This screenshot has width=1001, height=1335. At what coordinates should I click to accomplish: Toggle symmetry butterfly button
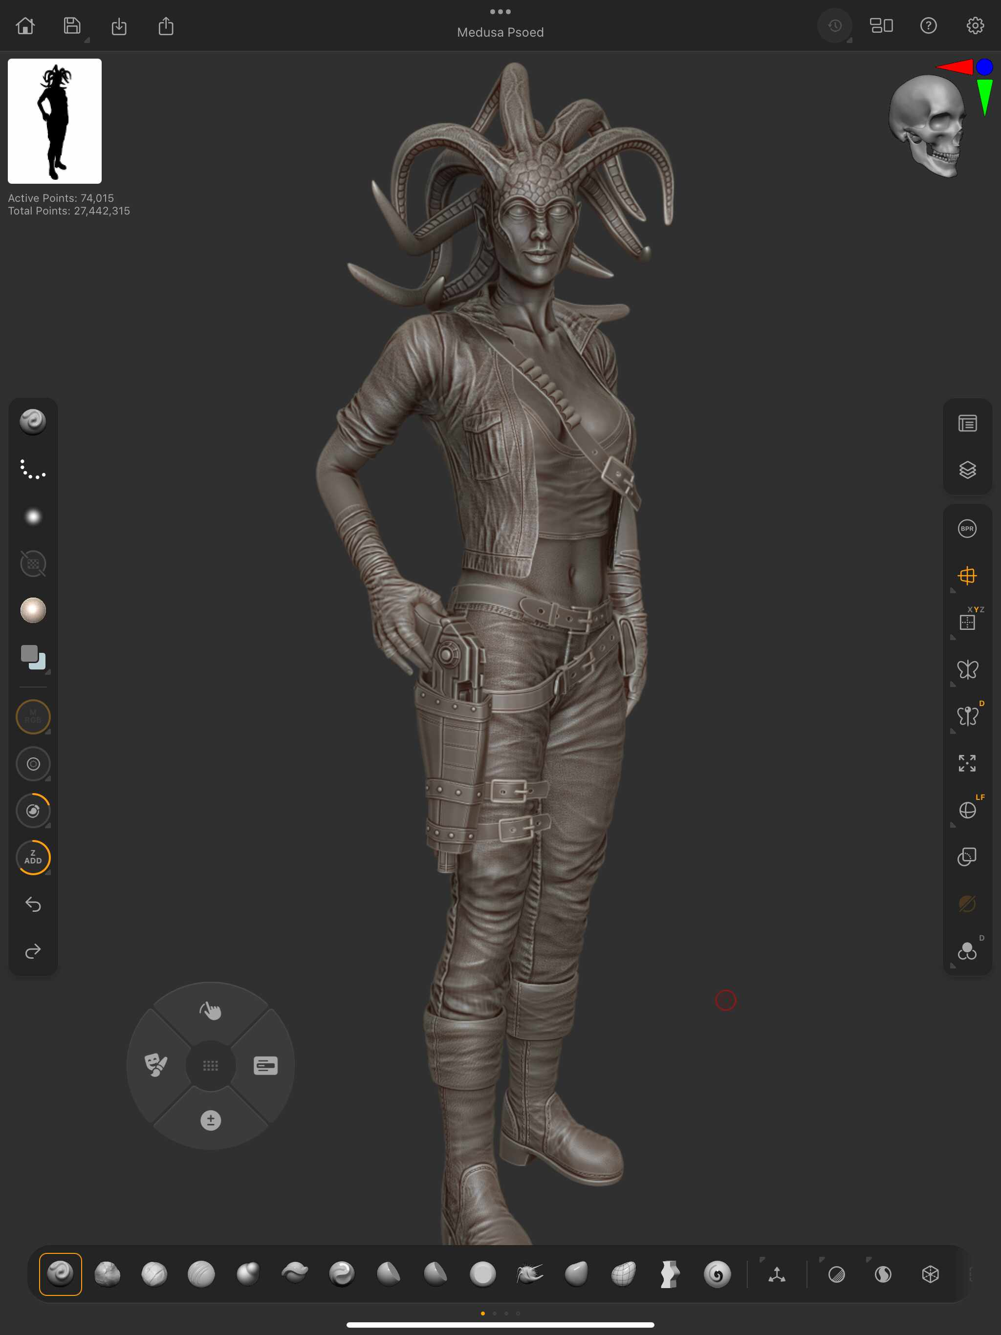[967, 669]
